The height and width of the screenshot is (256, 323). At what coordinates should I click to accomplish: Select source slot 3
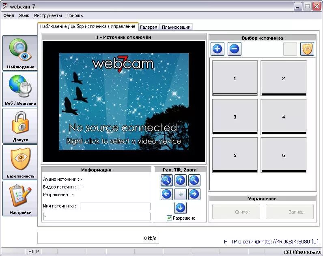(x=235, y=116)
